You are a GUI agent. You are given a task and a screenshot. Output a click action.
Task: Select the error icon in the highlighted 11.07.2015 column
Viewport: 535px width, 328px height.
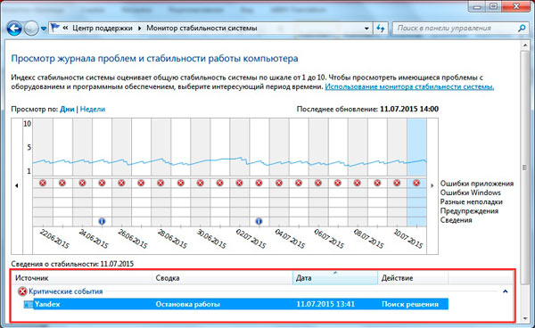click(x=416, y=183)
